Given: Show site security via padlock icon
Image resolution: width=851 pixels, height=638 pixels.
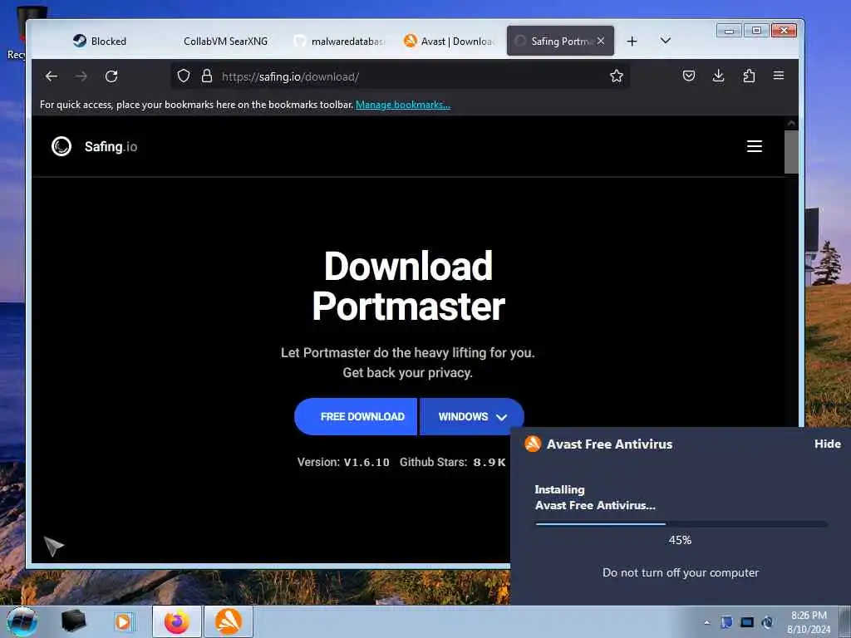Looking at the screenshot, I should click(206, 76).
